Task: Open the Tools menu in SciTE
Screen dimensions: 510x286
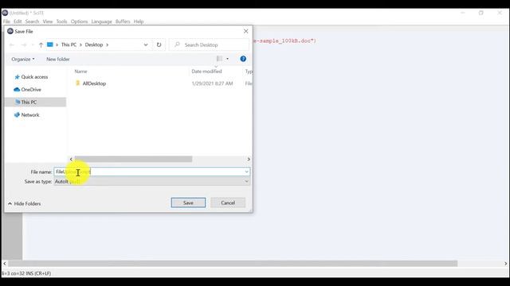Action: click(x=61, y=21)
